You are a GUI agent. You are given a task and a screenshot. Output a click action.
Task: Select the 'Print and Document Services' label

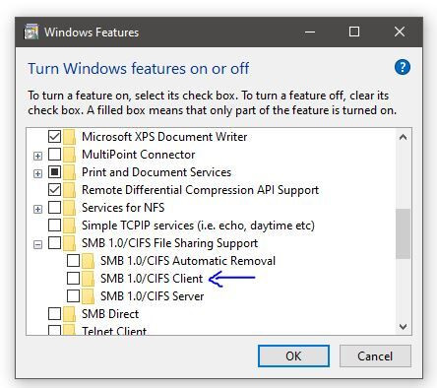(156, 172)
